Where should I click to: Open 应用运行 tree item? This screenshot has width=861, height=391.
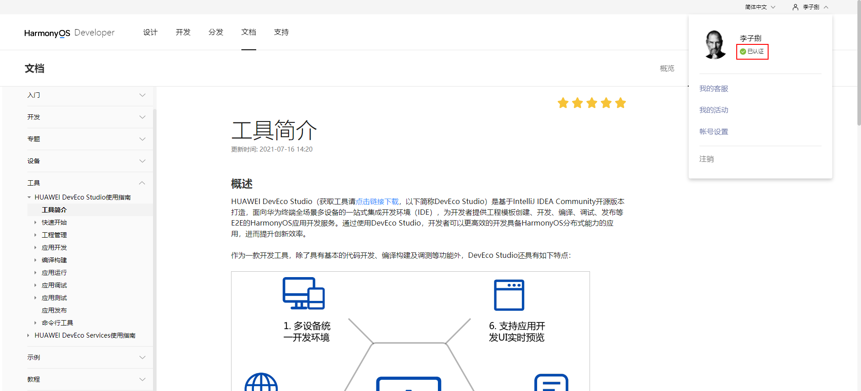pos(54,273)
